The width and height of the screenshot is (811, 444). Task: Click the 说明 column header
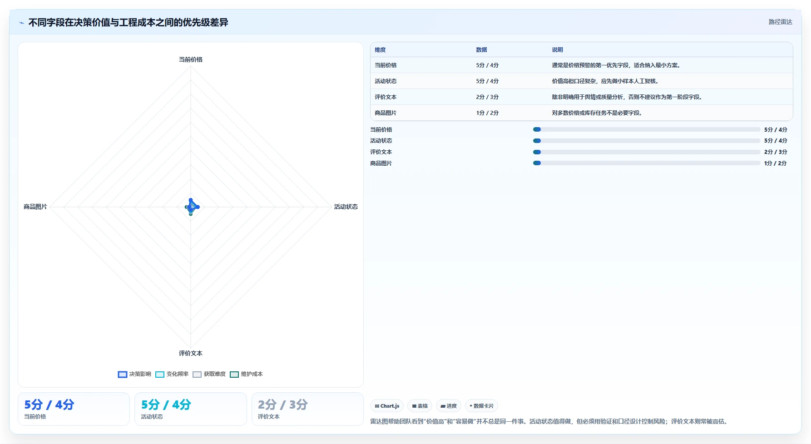(557, 50)
